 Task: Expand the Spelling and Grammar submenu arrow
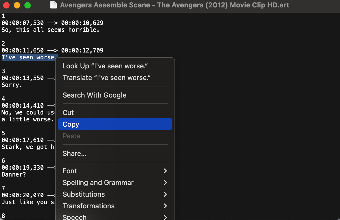click(x=165, y=183)
